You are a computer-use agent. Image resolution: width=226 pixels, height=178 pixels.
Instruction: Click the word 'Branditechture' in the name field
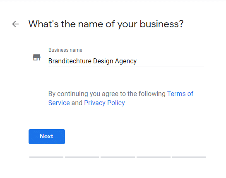click(x=70, y=61)
